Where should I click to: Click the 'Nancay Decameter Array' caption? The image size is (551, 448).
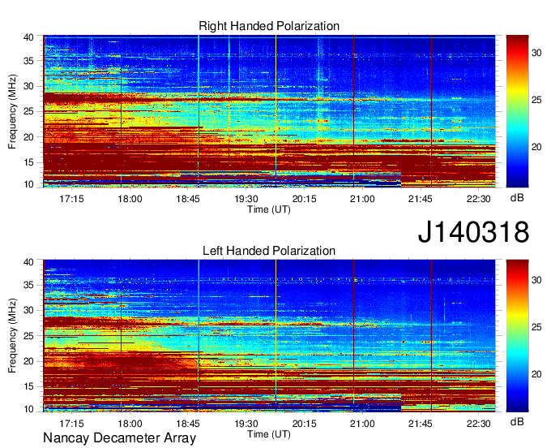(119, 438)
